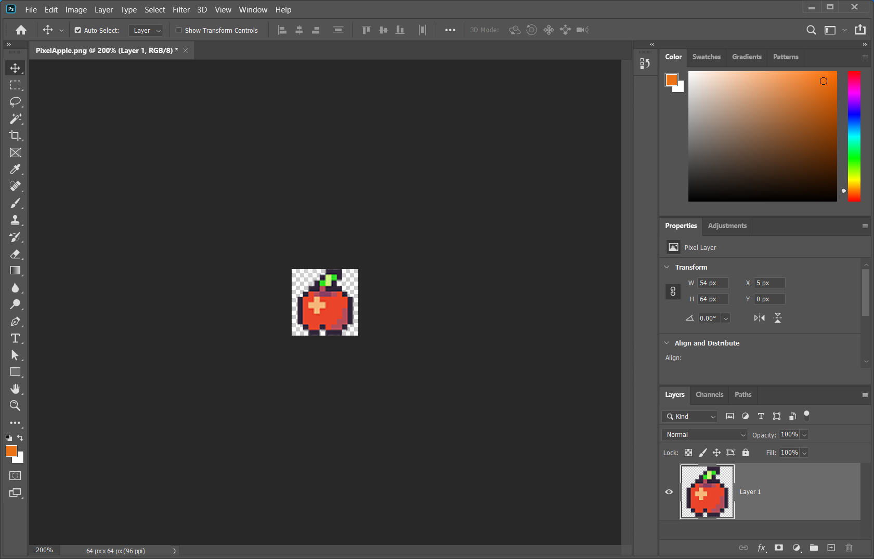This screenshot has height=559, width=874.
Task: Select the Magic Wand tool
Action: click(15, 118)
